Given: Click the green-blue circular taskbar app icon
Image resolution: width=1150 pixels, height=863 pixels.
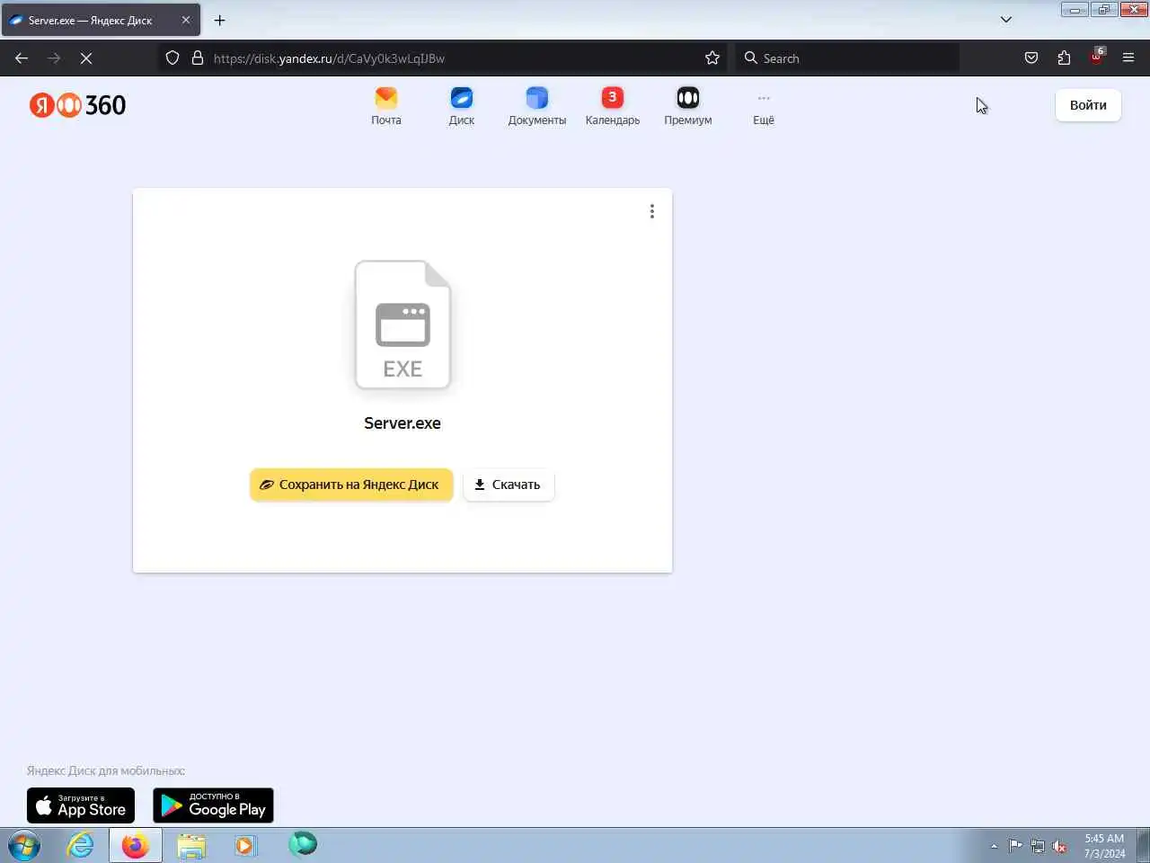Looking at the screenshot, I should coord(303,843).
